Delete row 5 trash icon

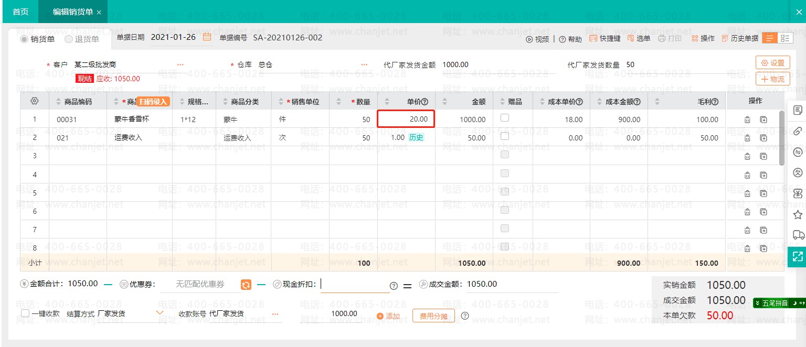coord(747,193)
